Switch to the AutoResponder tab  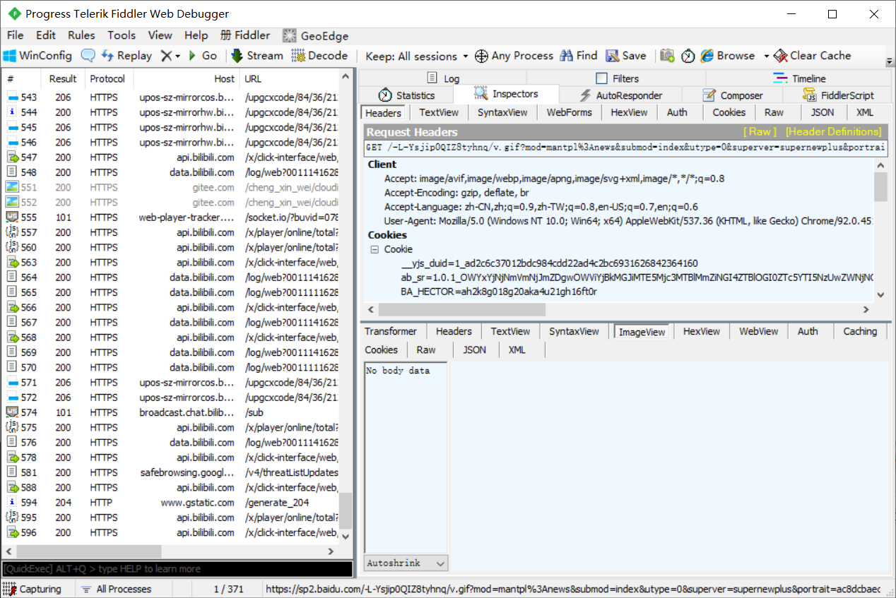click(x=620, y=95)
